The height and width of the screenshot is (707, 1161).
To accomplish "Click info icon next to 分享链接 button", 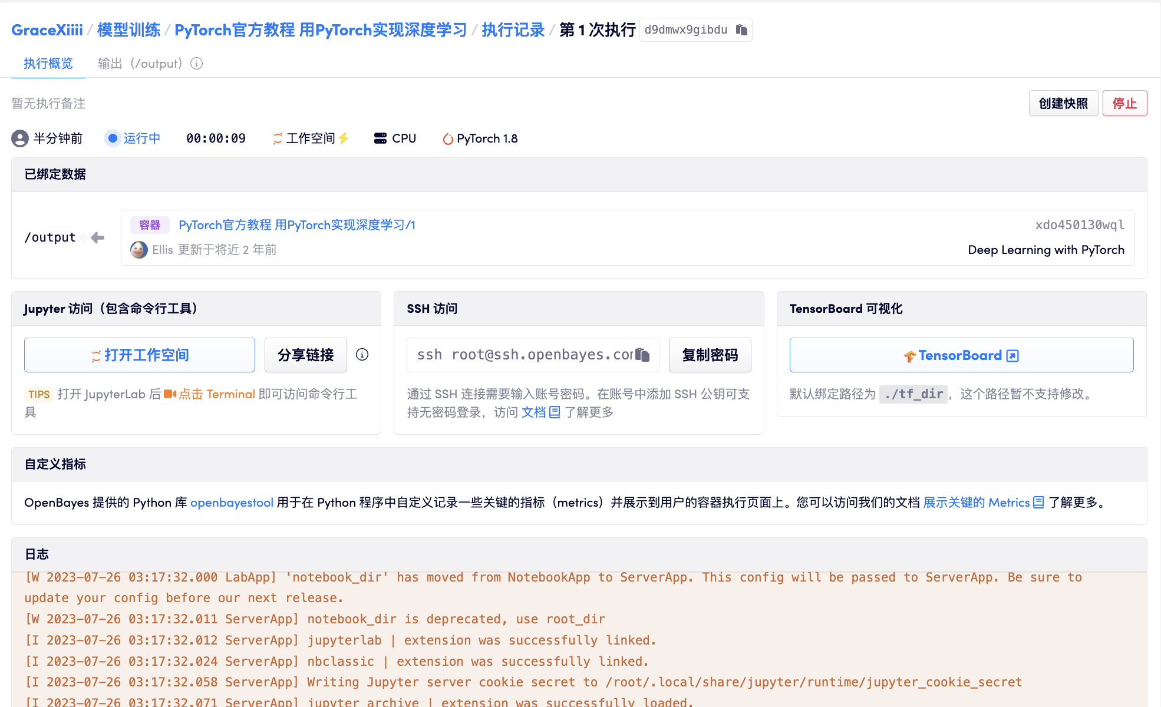I will point(362,355).
